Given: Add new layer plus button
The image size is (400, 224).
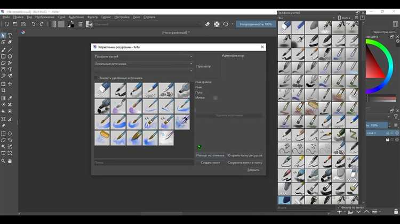Looking at the screenshot, I should point(340,212).
